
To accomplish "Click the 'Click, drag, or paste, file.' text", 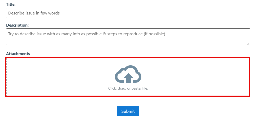I will (128, 88).
